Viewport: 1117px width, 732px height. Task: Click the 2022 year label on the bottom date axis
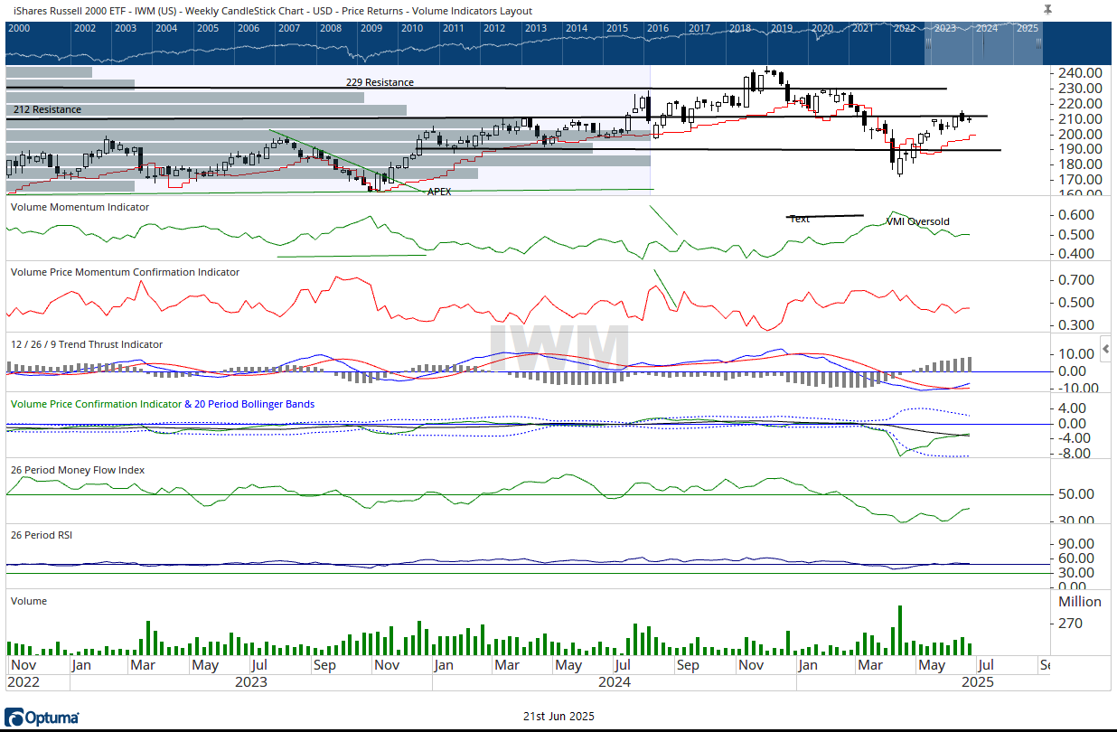(24, 681)
